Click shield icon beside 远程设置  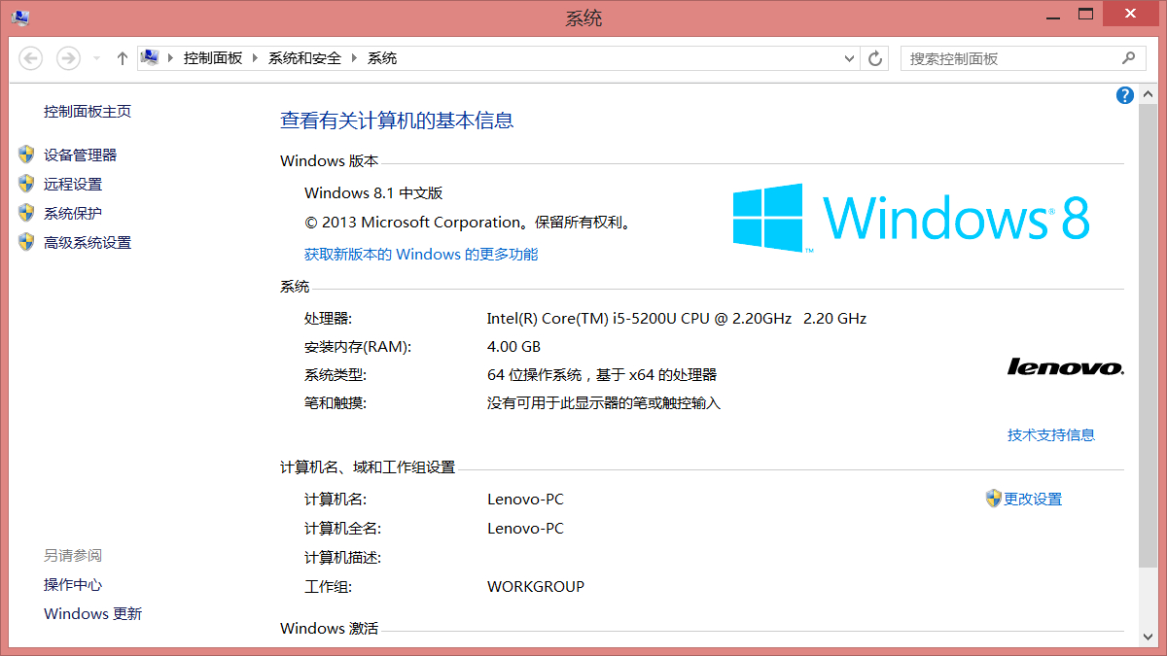[26, 184]
